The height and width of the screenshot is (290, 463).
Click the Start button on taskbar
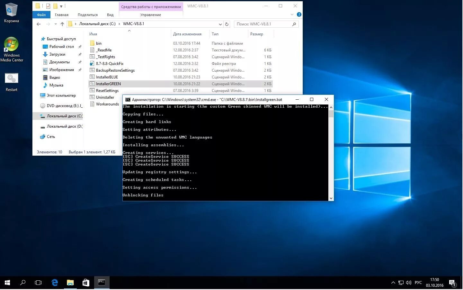pyautogui.click(x=7, y=283)
